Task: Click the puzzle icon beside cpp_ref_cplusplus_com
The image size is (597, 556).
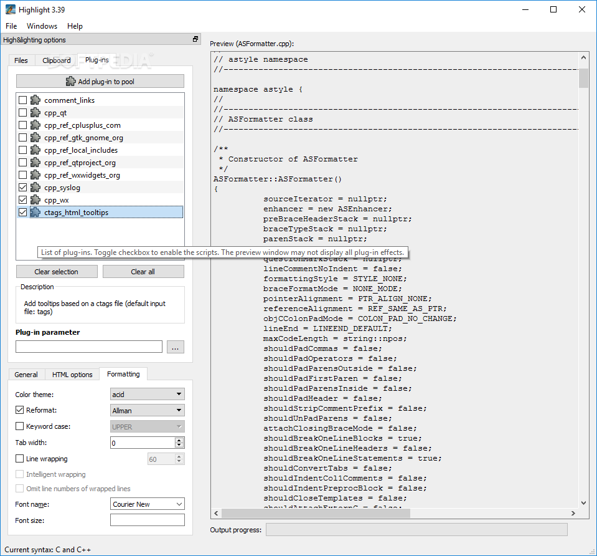Action: click(x=35, y=125)
